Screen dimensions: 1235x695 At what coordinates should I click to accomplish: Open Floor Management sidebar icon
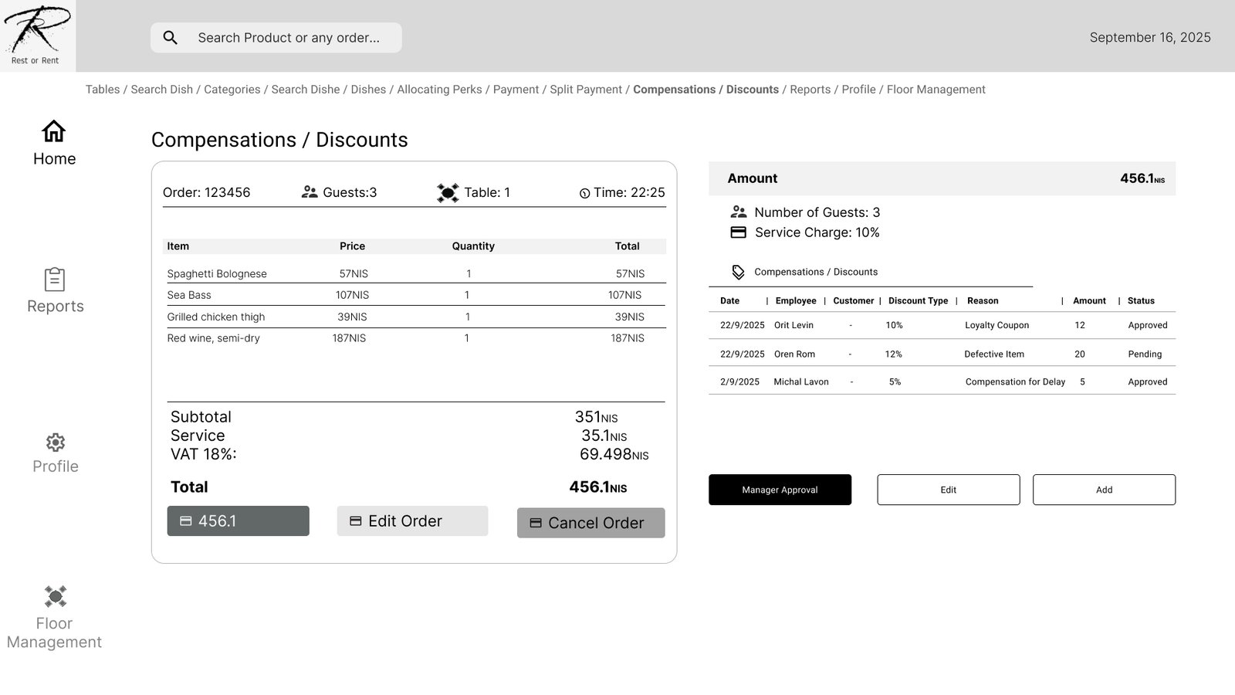(55, 596)
